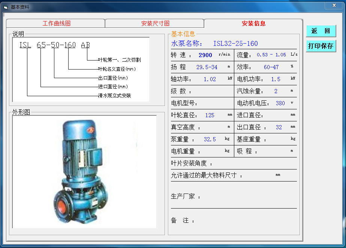Click the 电机型号 label
Viewport: 346px width, 248px height.
click(184, 103)
